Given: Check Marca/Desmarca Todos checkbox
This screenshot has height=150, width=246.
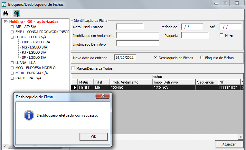Looking at the screenshot, I should [x=73, y=68].
